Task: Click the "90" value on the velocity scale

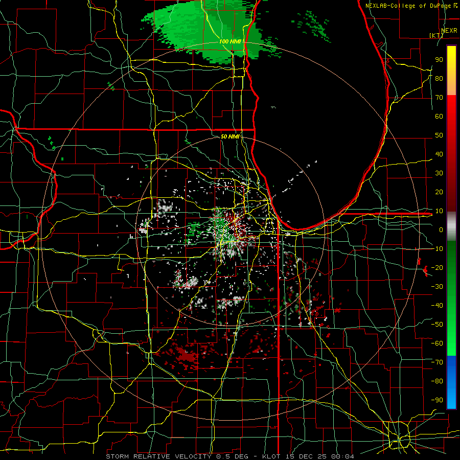Action: 439,60
